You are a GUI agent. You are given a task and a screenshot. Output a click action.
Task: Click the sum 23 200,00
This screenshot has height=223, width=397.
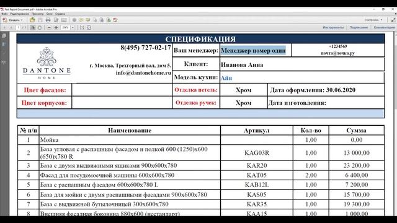[x=357, y=165]
